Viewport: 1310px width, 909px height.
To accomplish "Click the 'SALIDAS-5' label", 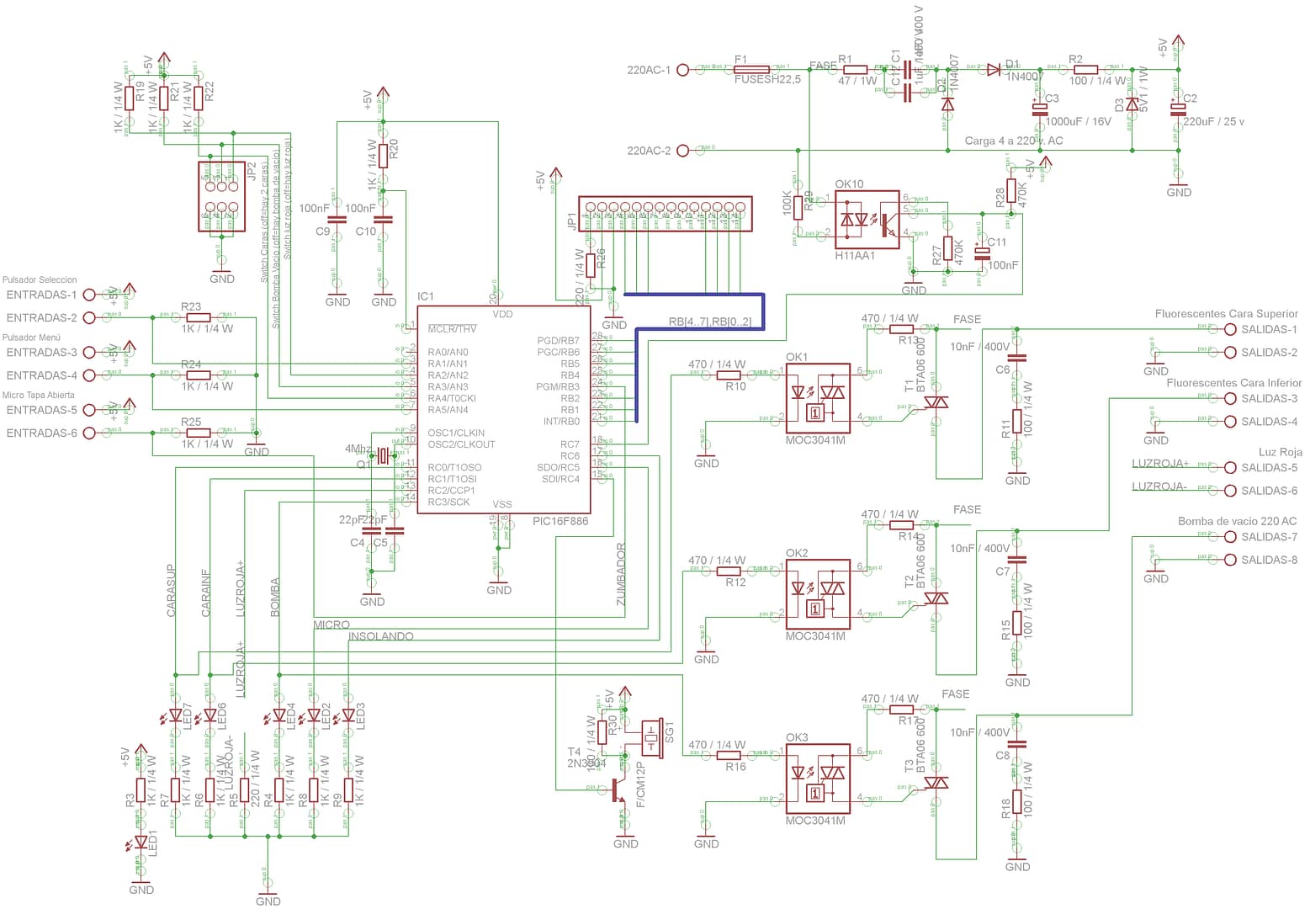I will pos(1270,468).
